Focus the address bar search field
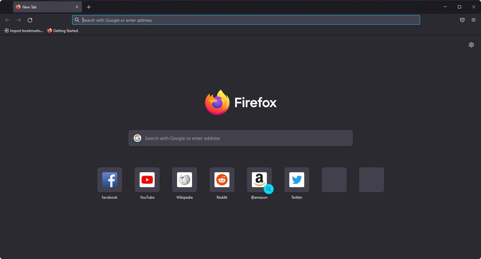This screenshot has width=481, height=259. (246, 20)
